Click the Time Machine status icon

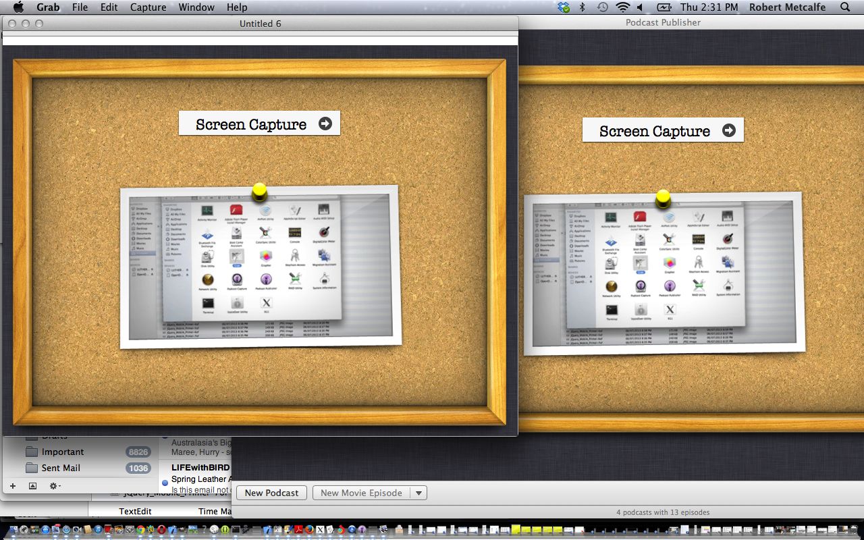coord(602,7)
